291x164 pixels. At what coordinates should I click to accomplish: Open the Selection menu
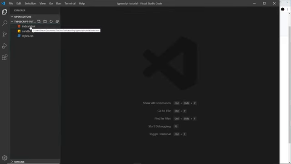coord(30,3)
